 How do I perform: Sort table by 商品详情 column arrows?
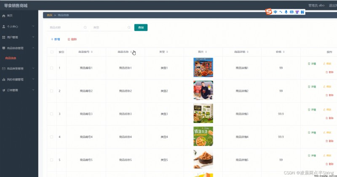pyautogui.click(x=248, y=52)
